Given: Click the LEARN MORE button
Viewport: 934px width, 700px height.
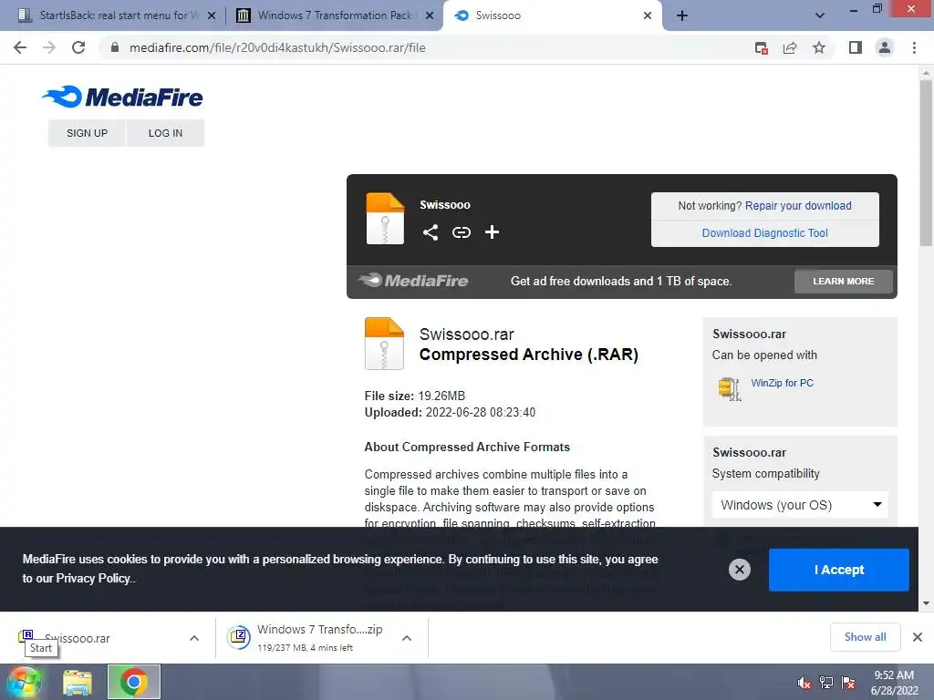Looking at the screenshot, I should click(844, 281).
